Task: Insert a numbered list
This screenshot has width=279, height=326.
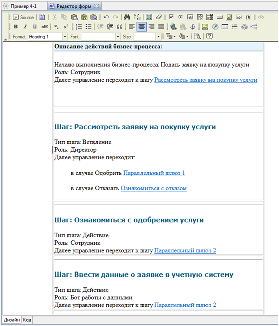Action: click(x=79, y=27)
